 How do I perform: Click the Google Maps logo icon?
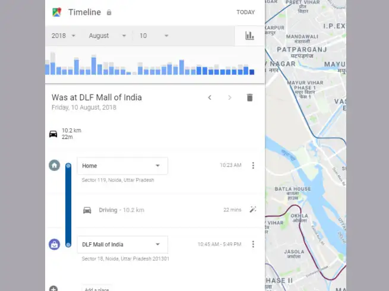pyautogui.click(x=57, y=12)
